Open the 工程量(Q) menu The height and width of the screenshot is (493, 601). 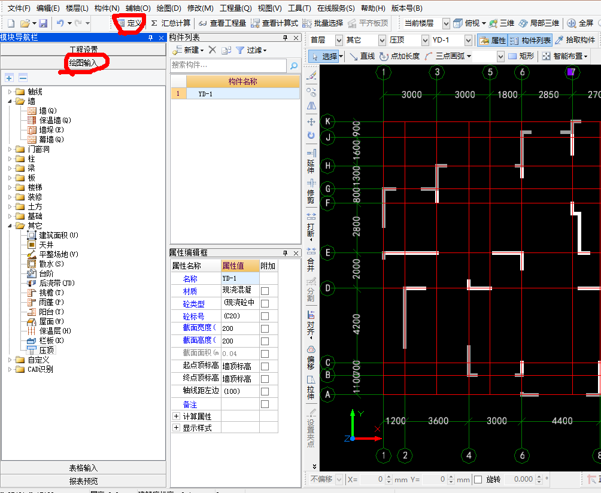236,8
